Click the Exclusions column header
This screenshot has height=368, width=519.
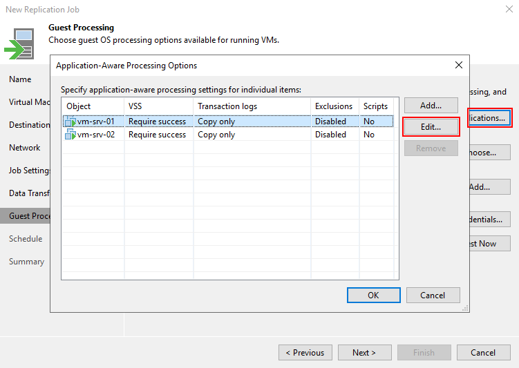click(334, 106)
